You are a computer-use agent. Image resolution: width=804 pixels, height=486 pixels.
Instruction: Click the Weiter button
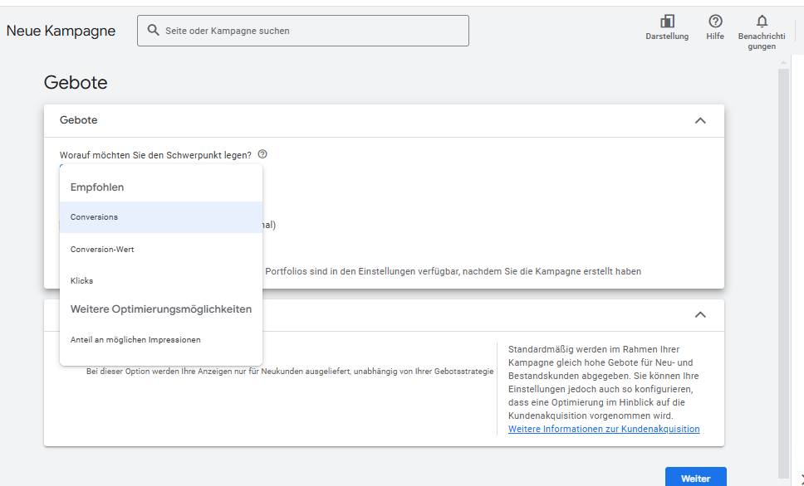tap(695, 478)
